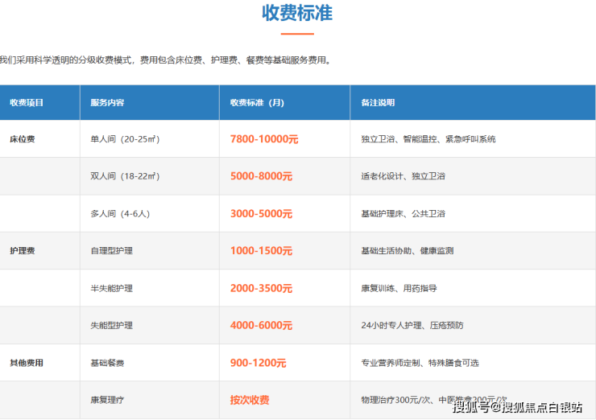596x420 pixels.
Task: Click the 1000-1500元 price for 自理型护理
Action: click(261, 251)
